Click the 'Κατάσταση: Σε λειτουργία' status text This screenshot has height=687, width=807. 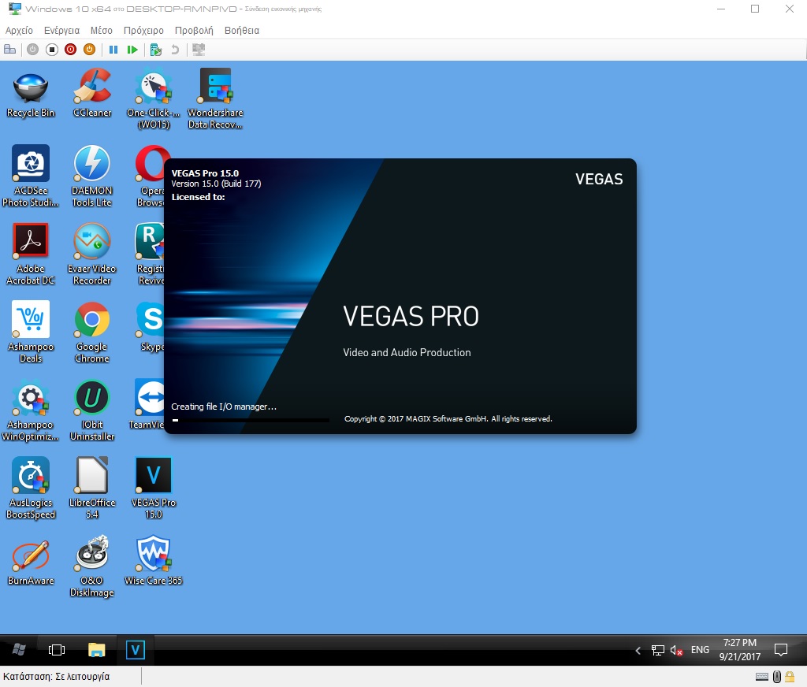click(x=57, y=677)
